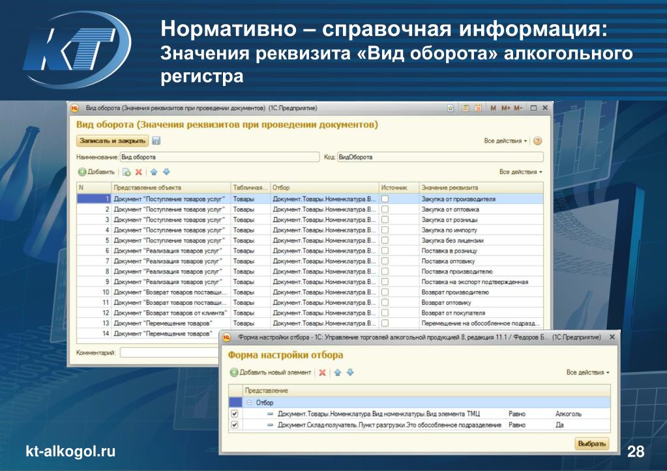
Task: Open the calendar icon in title bar
Action: coord(478,108)
